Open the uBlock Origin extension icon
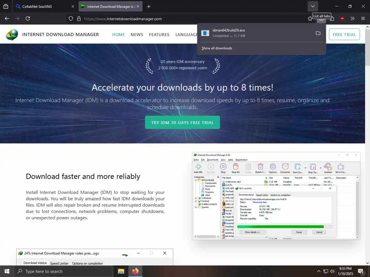The width and height of the screenshot is (370, 277). (x=342, y=18)
